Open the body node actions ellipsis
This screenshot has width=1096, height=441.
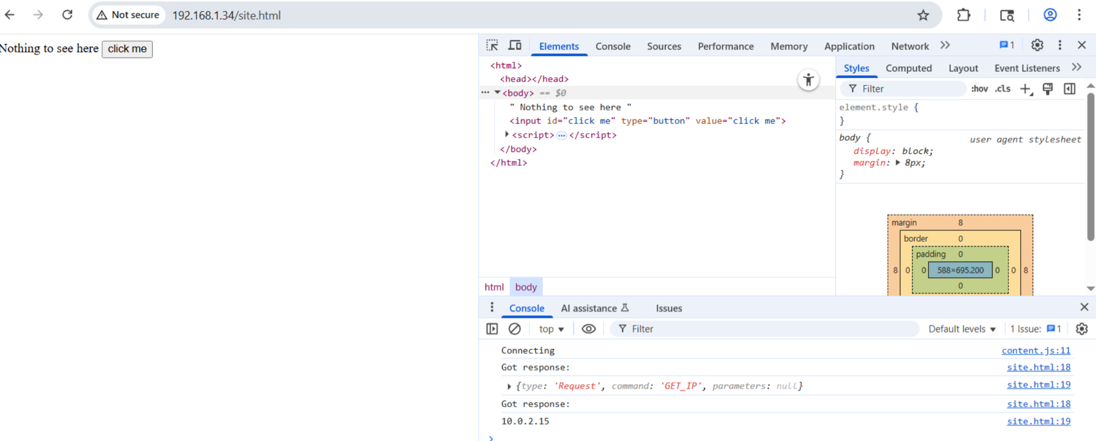pos(485,93)
